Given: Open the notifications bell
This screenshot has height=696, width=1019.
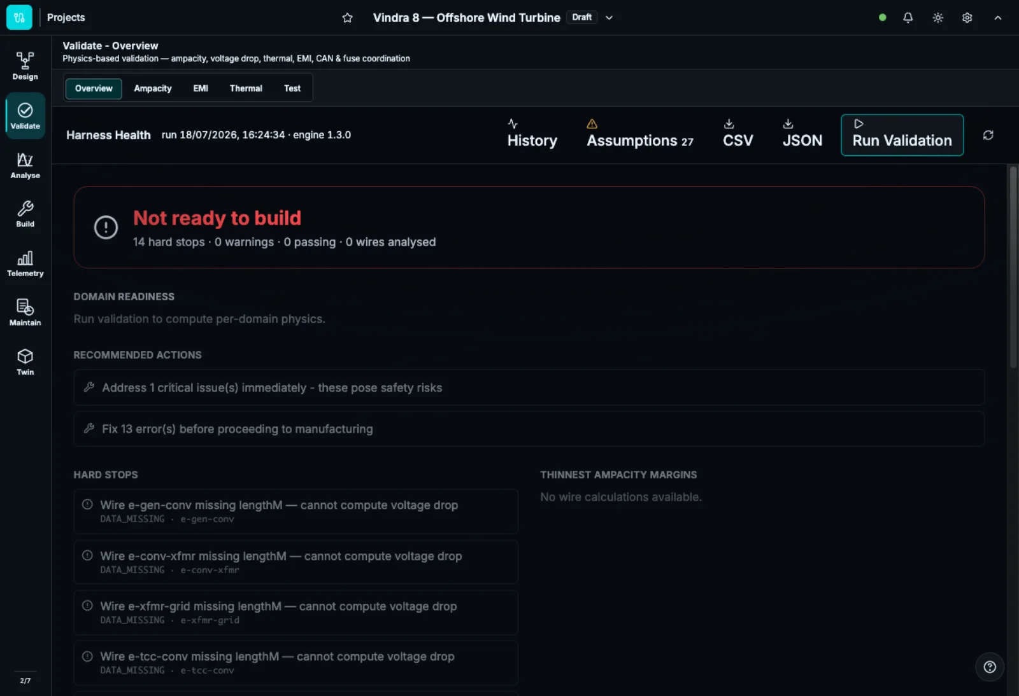Looking at the screenshot, I should [x=908, y=18].
